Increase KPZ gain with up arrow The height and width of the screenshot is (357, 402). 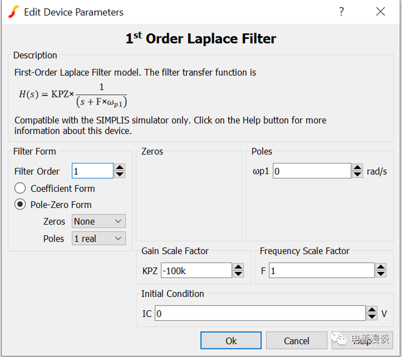pyautogui.click(x=238, y=267)
